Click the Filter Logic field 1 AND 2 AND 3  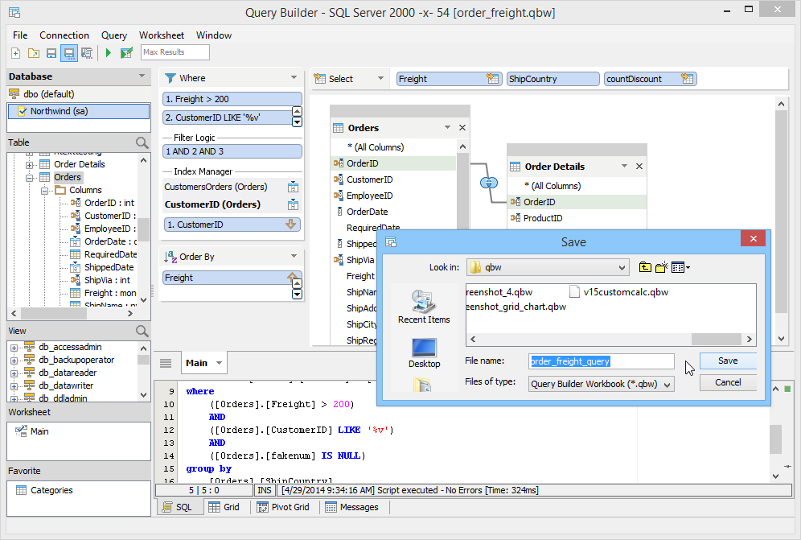tap(232, 151)
